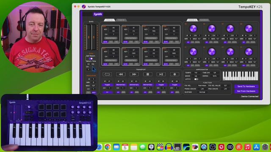Open the OBS icon in the dock
This screenshot has width=271, height=152.
pyautogui.click(x=213, y=147)
